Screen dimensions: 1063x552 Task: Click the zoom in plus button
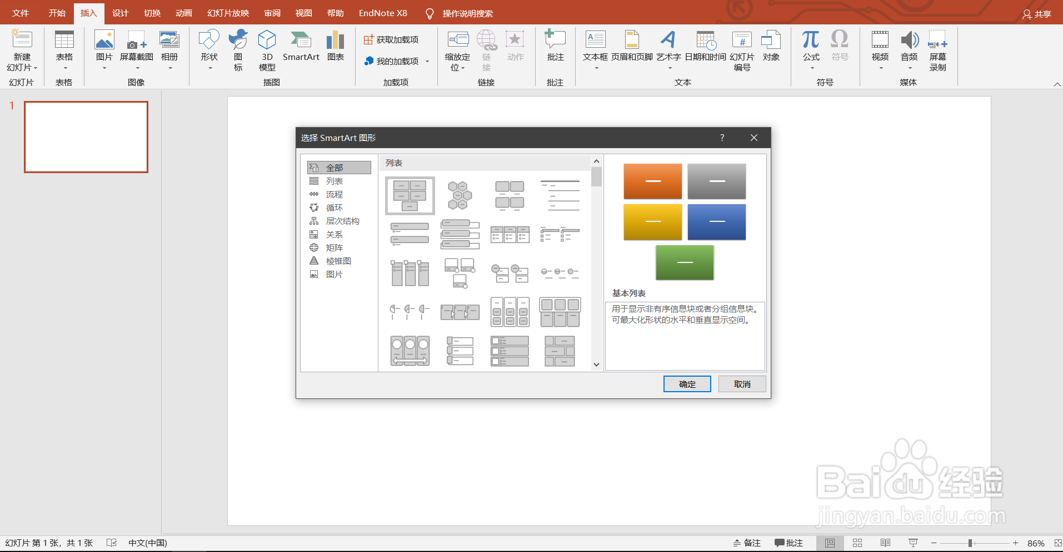click(x=1016, y=543)
